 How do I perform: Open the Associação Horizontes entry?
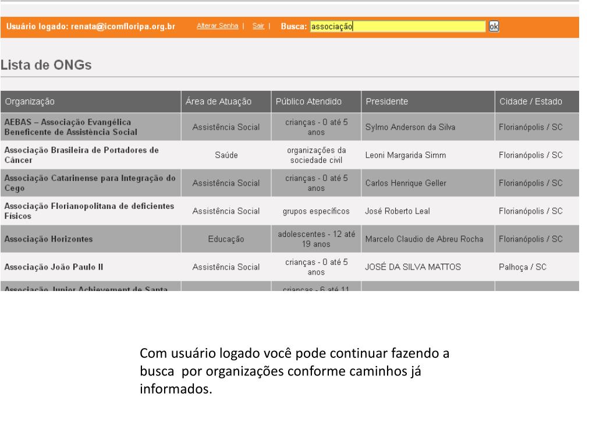point(48,239)
